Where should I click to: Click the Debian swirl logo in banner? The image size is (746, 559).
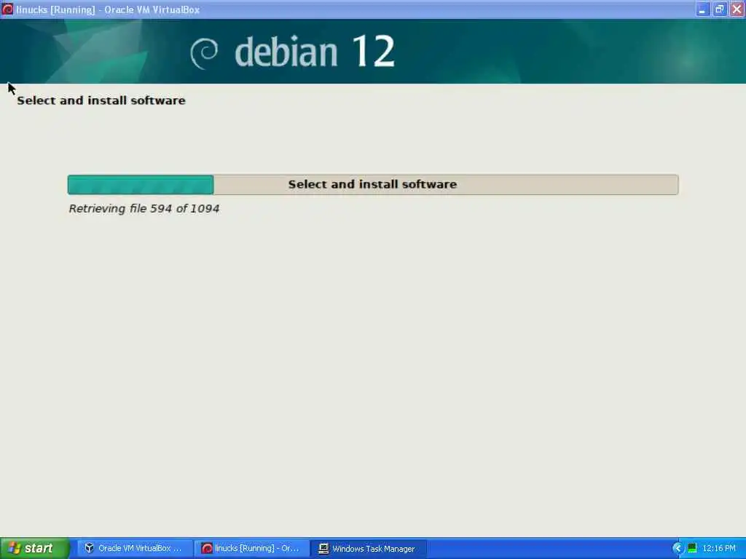[x=204, y=53]
